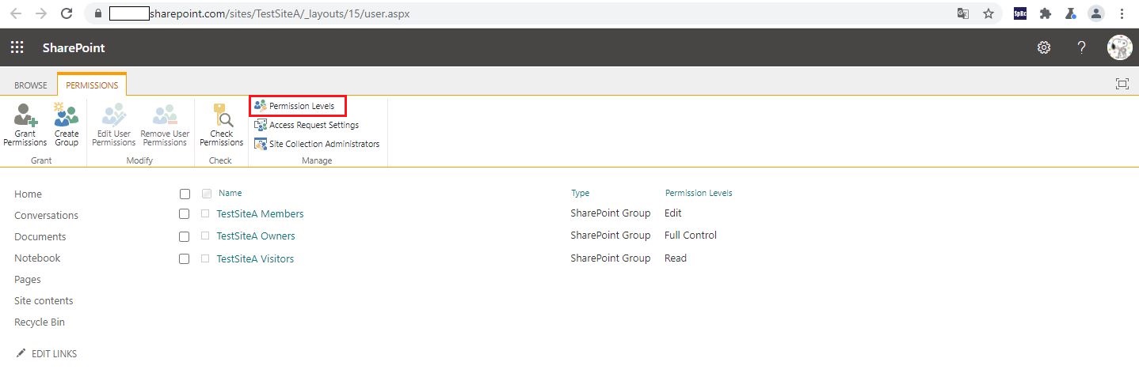Open Documents in the left navigation
The height and width of the screenshot is (377, 1139).
[40, 237]
